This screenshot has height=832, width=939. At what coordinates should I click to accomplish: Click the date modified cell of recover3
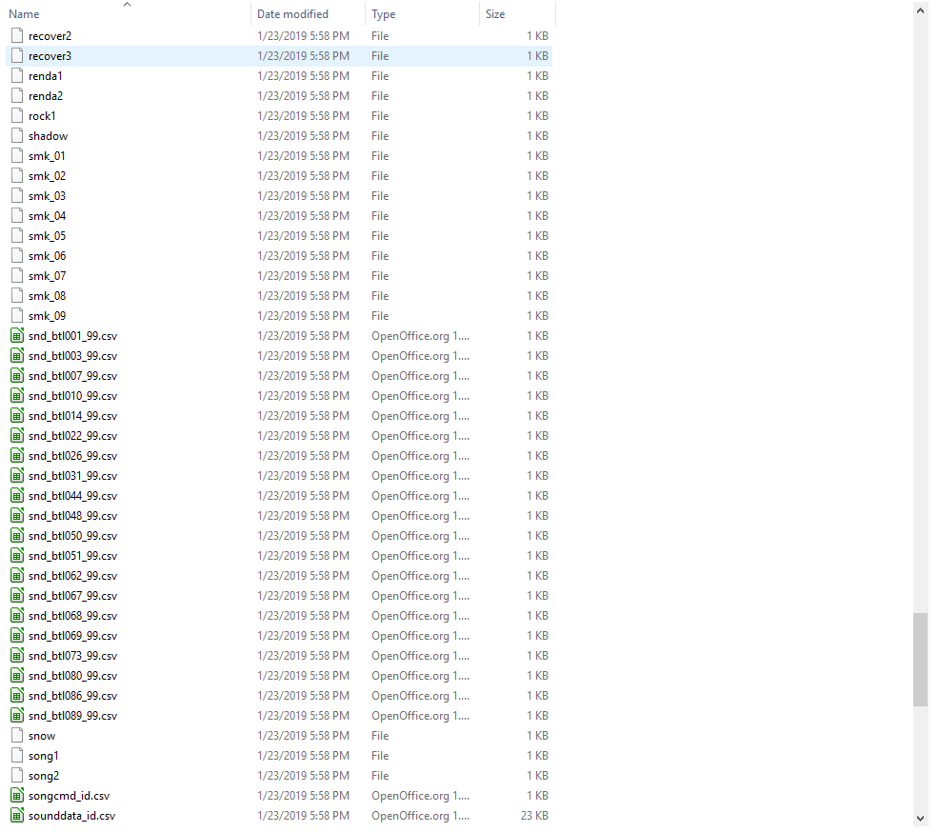click(x=304, y=55)
